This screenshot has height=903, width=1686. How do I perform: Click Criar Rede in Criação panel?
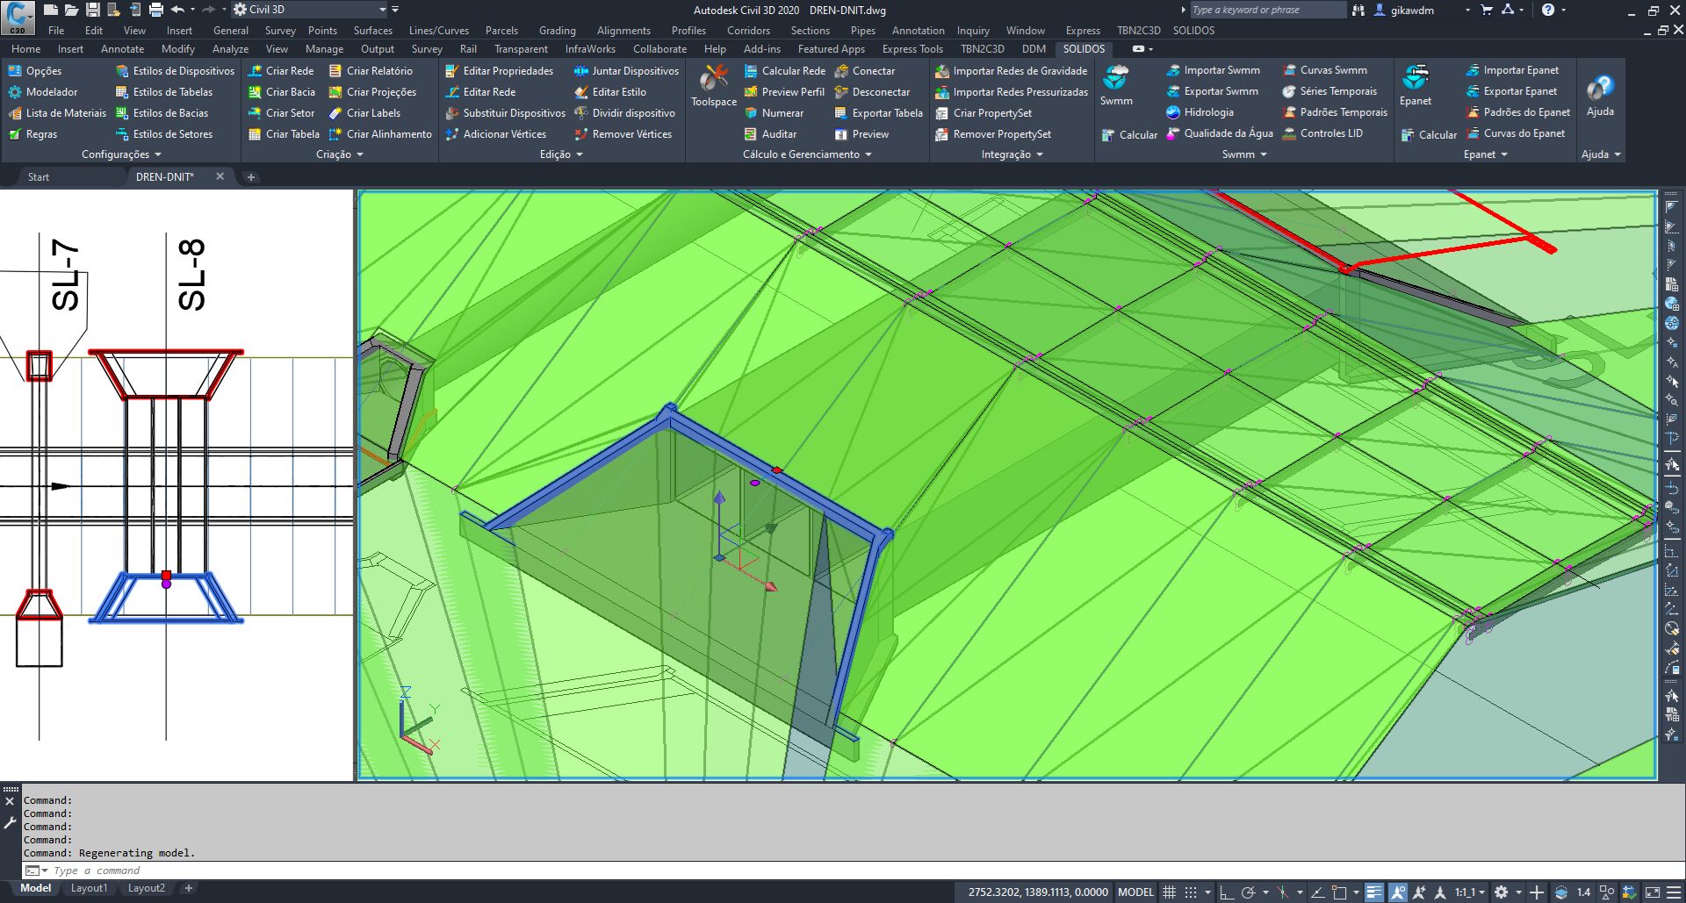(x=289, y=71)
